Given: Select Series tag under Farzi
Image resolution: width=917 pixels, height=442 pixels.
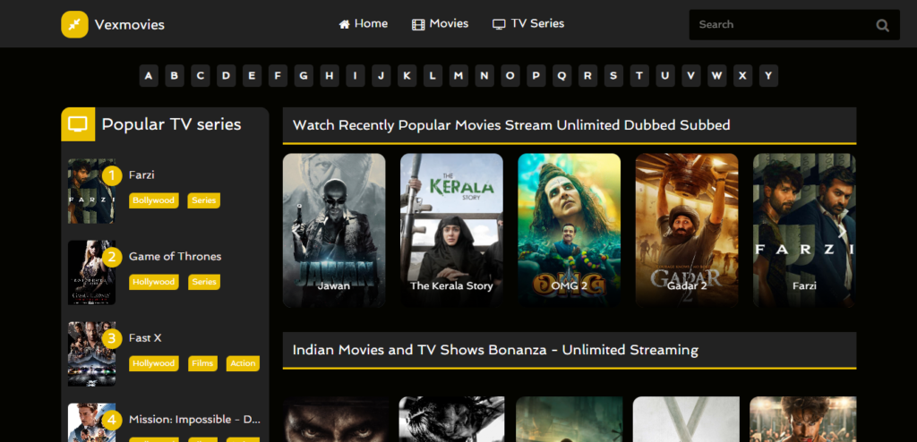Looking at the screenshot, I should tap(204, 200).
